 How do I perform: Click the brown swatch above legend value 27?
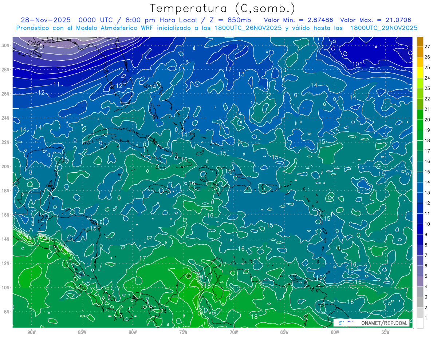click(x=420, y=41)
